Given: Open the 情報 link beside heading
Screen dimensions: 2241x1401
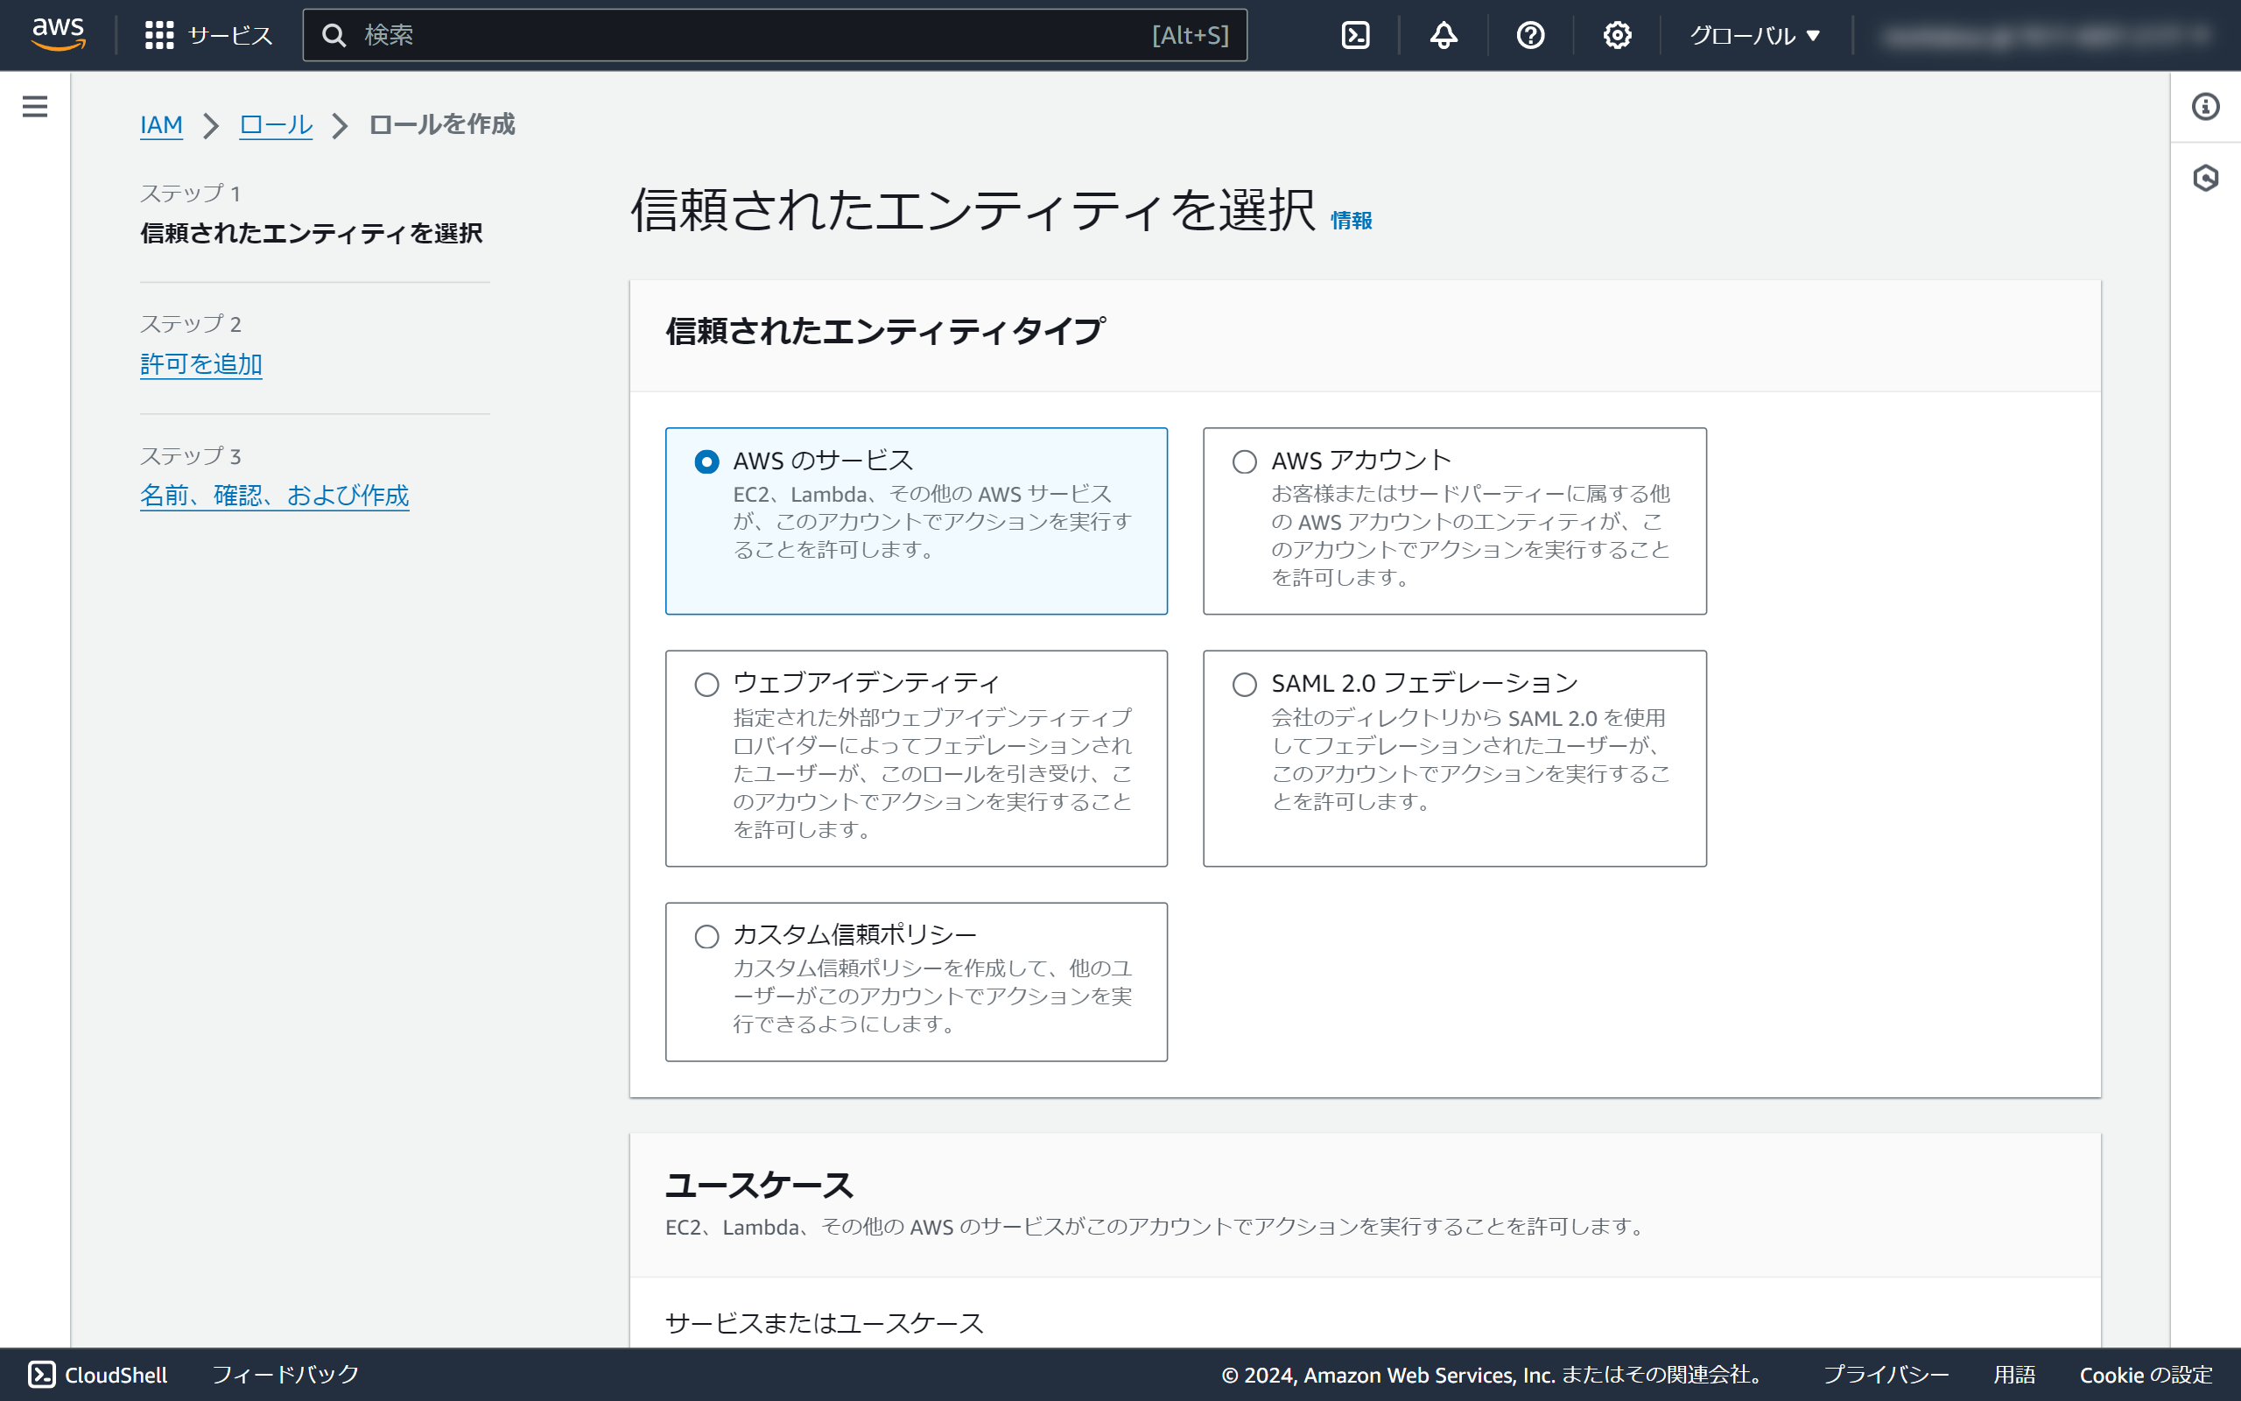Looking at the screenshot, I should (x=1351, y=221).
